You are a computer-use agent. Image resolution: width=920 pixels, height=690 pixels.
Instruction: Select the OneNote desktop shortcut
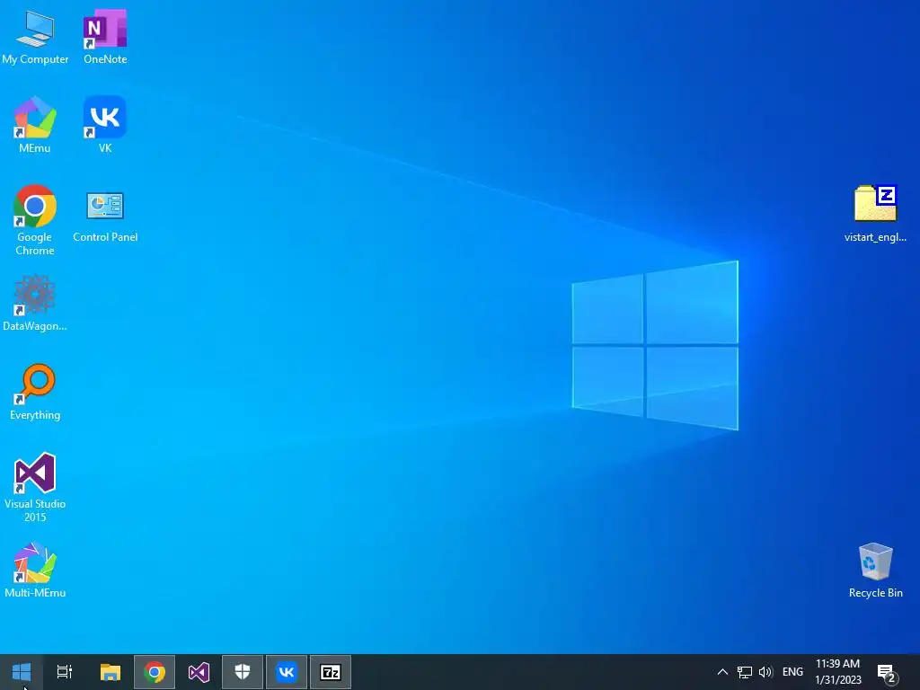(x=105, y=36)
